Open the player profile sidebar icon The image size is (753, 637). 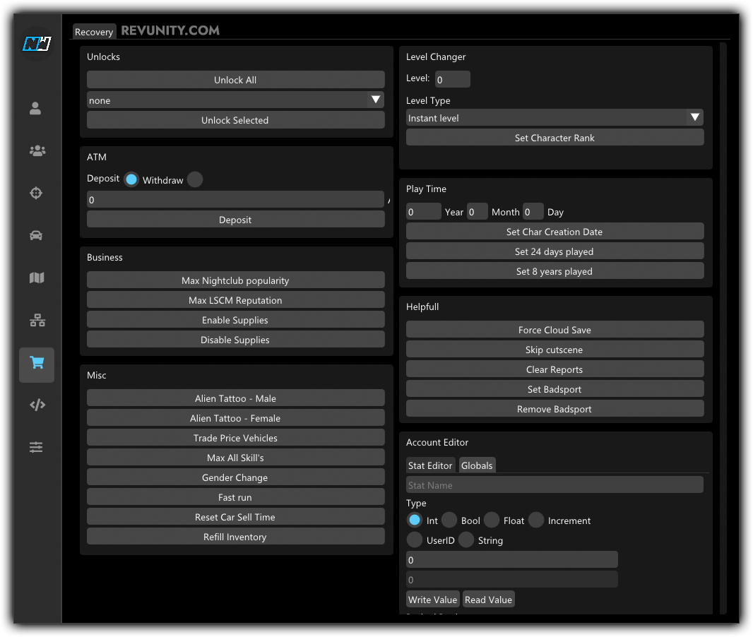[36, 109]
